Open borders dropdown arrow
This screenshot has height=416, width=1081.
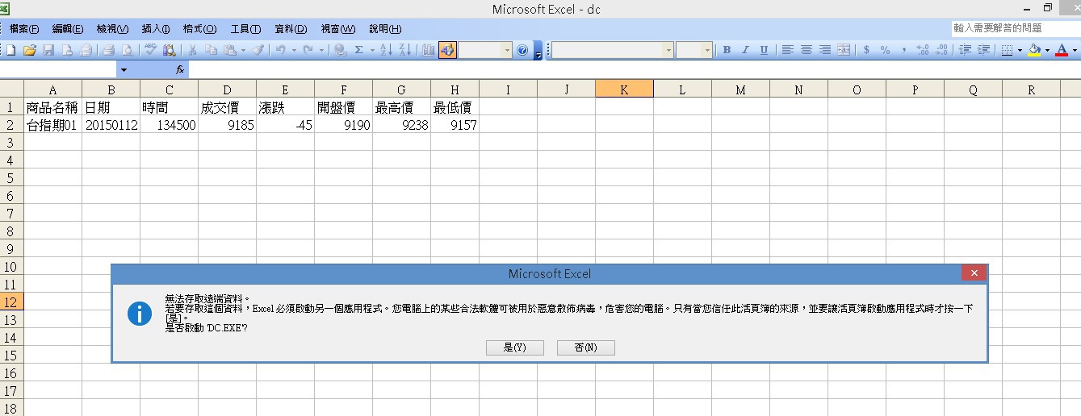coord(1020,50)
